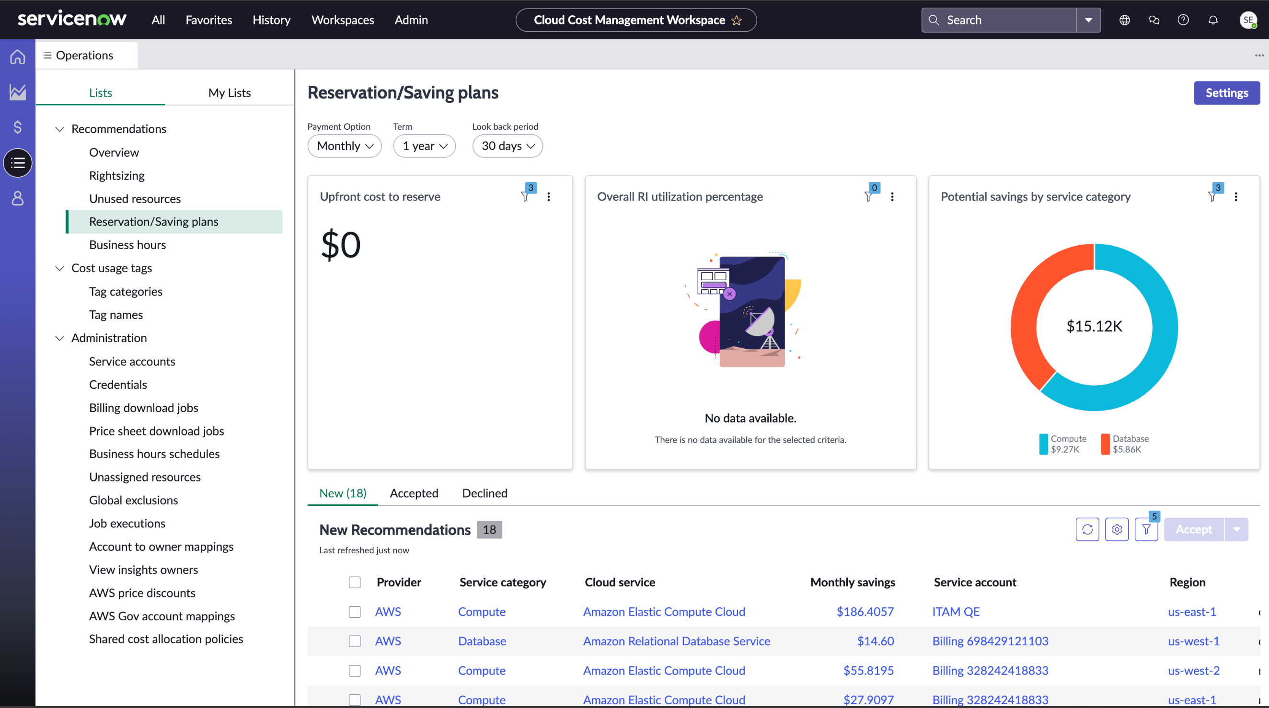Collapse the Administration tree section
The image size is (1269, 708).
[x=59, y=338]
